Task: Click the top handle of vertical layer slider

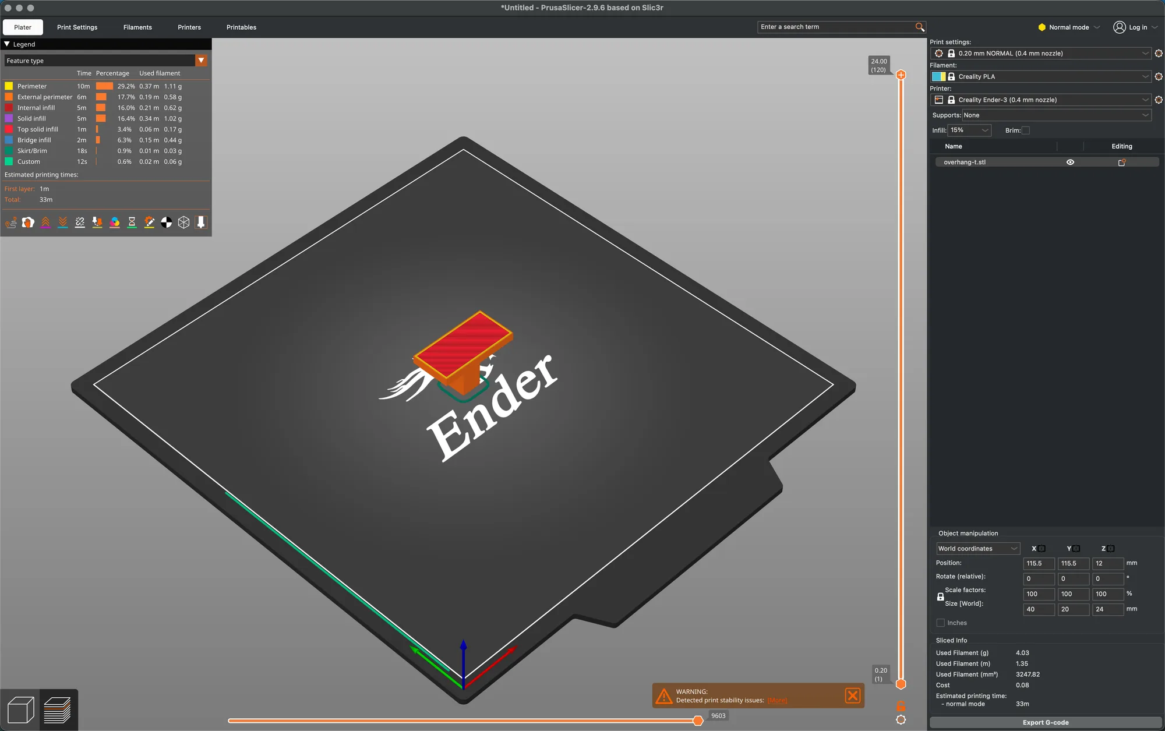Action: (901, 75)
